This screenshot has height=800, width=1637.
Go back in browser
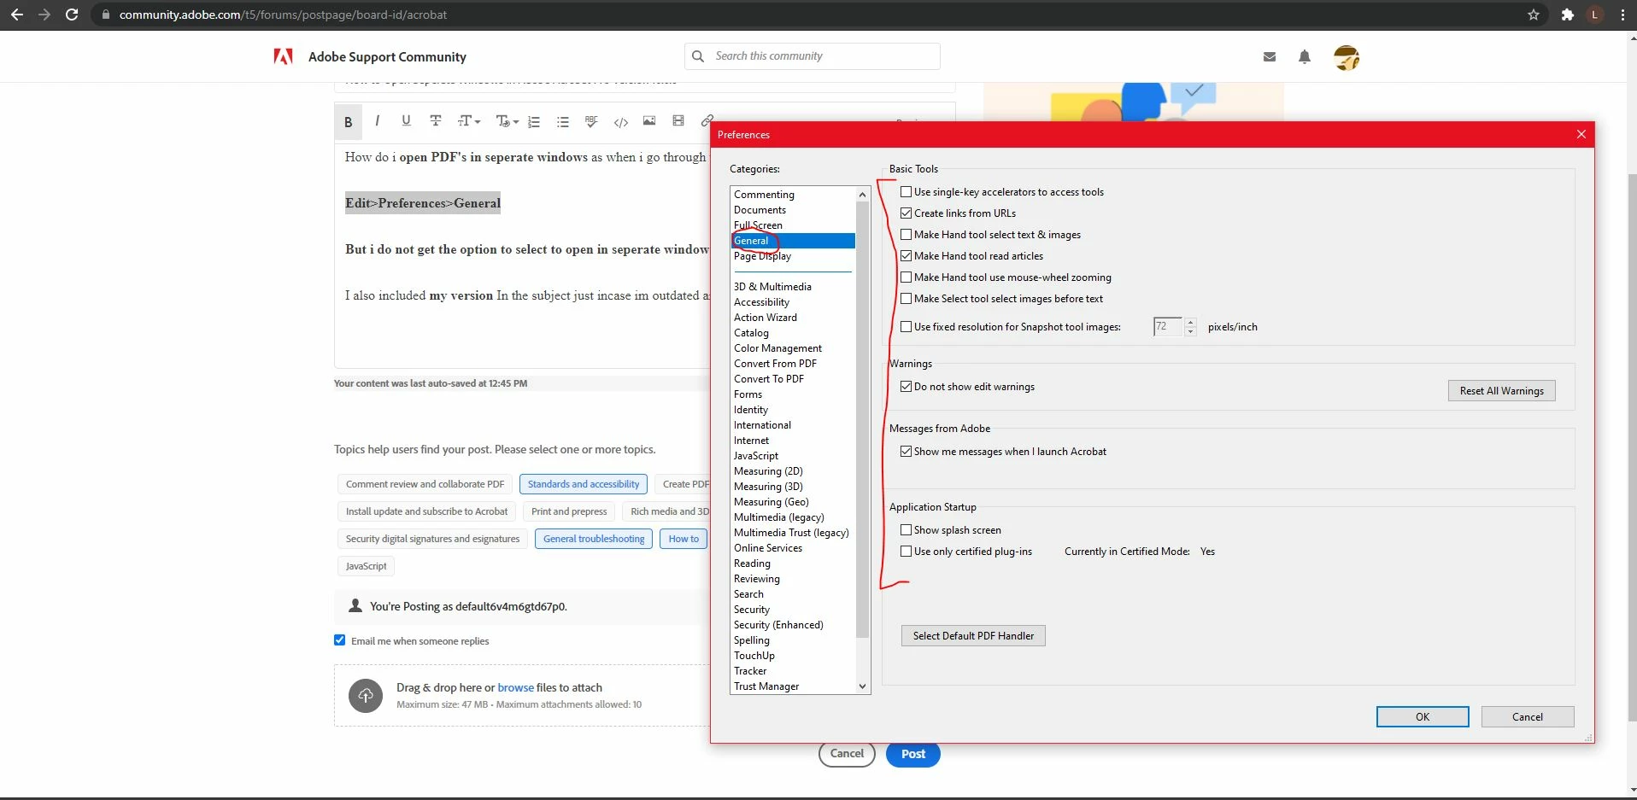(x=17, y=15)
